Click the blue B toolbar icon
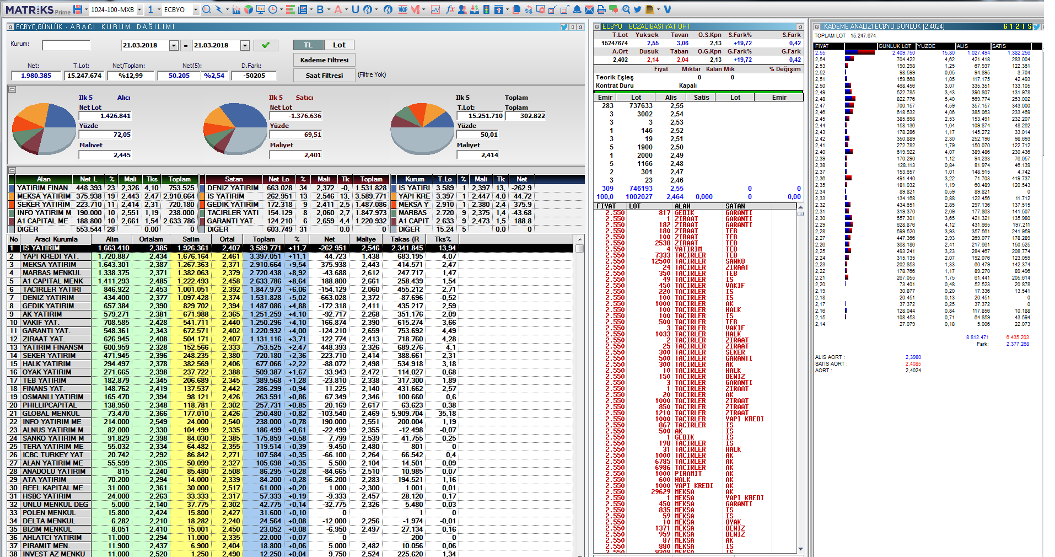The width and height of the screenshot is (1055, 557). pyautogui.click(x=320, y=9)
